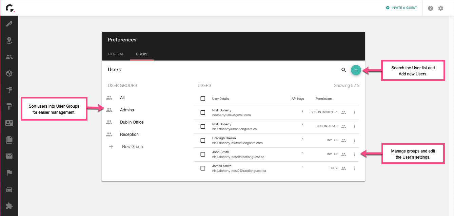Open the three-dot menu for Bredagh Breslin
454x216 pixels.
click(x=354, y=140)
